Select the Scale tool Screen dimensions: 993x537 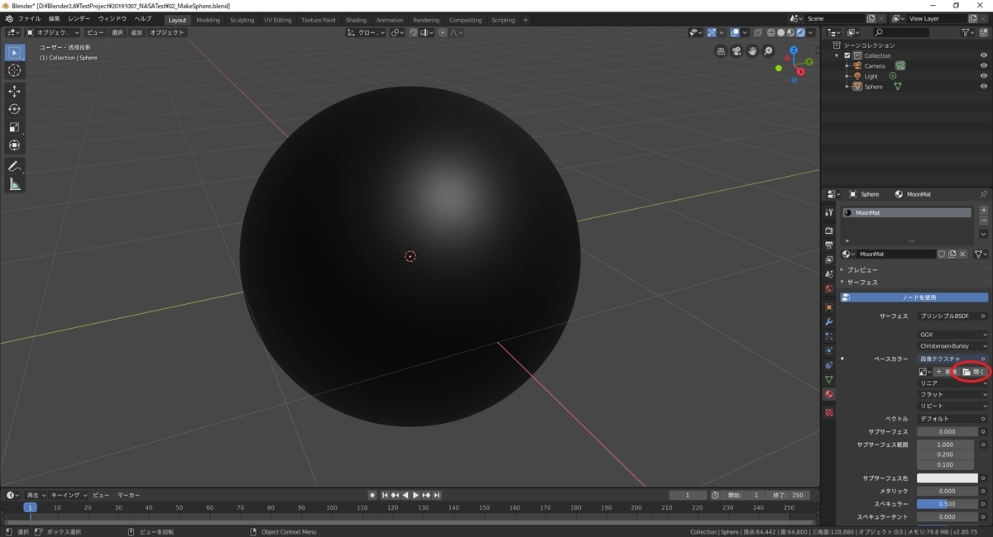pyautogui.click(x=14, y=127)
